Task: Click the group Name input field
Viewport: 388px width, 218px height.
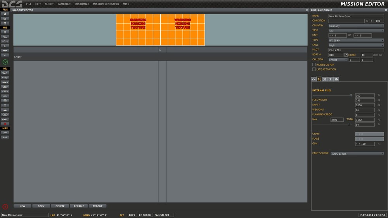Action: (x=356, y=16)
